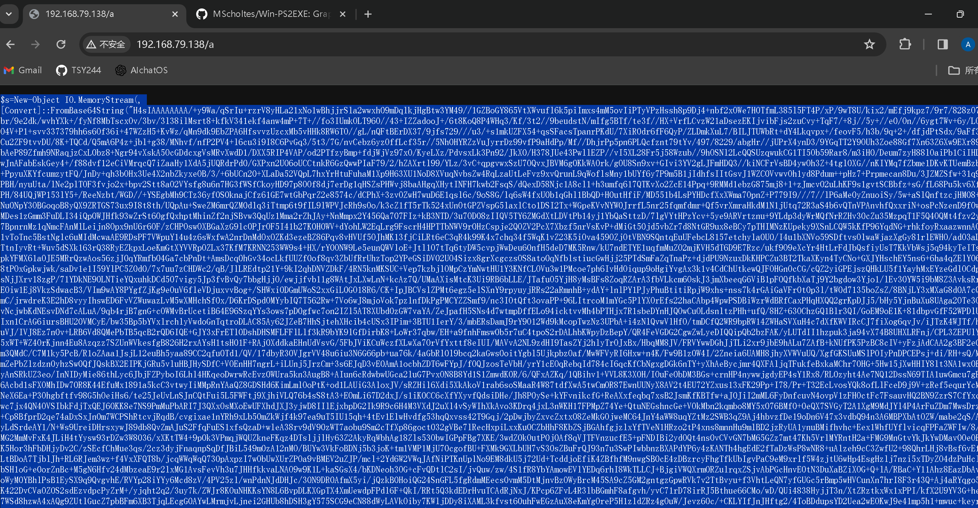Open the tab search dropdown chevron
Screen dimensions: 978x508
(9, 14)
